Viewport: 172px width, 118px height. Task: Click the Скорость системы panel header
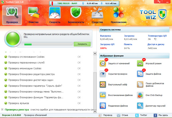(x=134, y=30)
